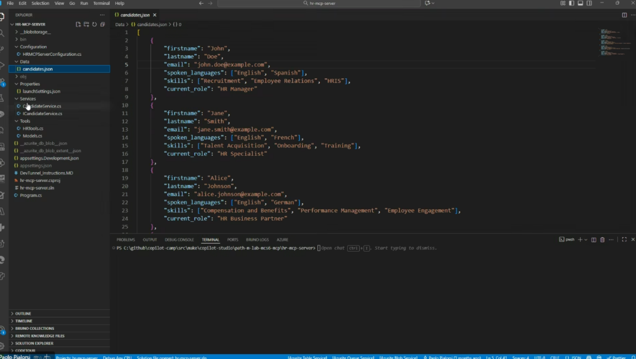Open HRTools.cs from the Tools folder
The image size is (636, 359).
tap(33, 129)
